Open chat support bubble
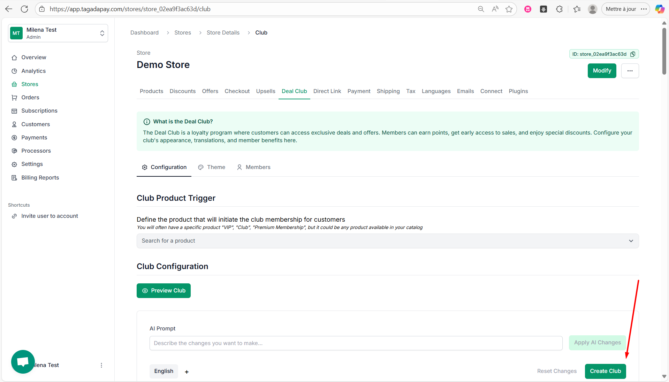Viewport: 669px width, 382px height. pos(23,361)
